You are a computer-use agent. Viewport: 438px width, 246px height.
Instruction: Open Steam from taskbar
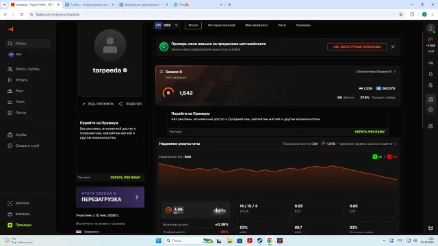(x=259, y=241)
